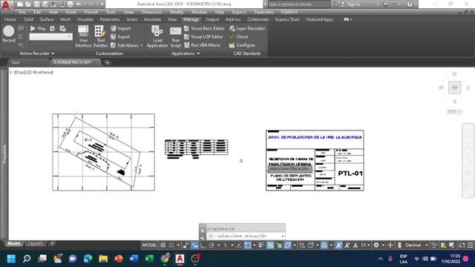Image resolution: width=475 pixels, height=267 pixels.
Task: Open the command line recent commands arrow
Action: [x=283, y=236]
